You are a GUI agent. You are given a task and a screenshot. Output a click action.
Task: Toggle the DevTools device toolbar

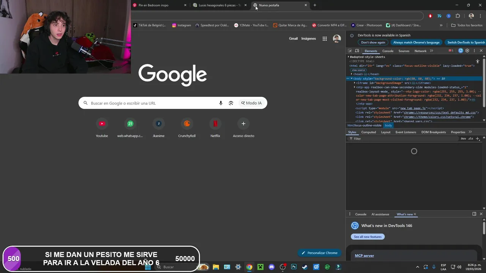point(357,51)
